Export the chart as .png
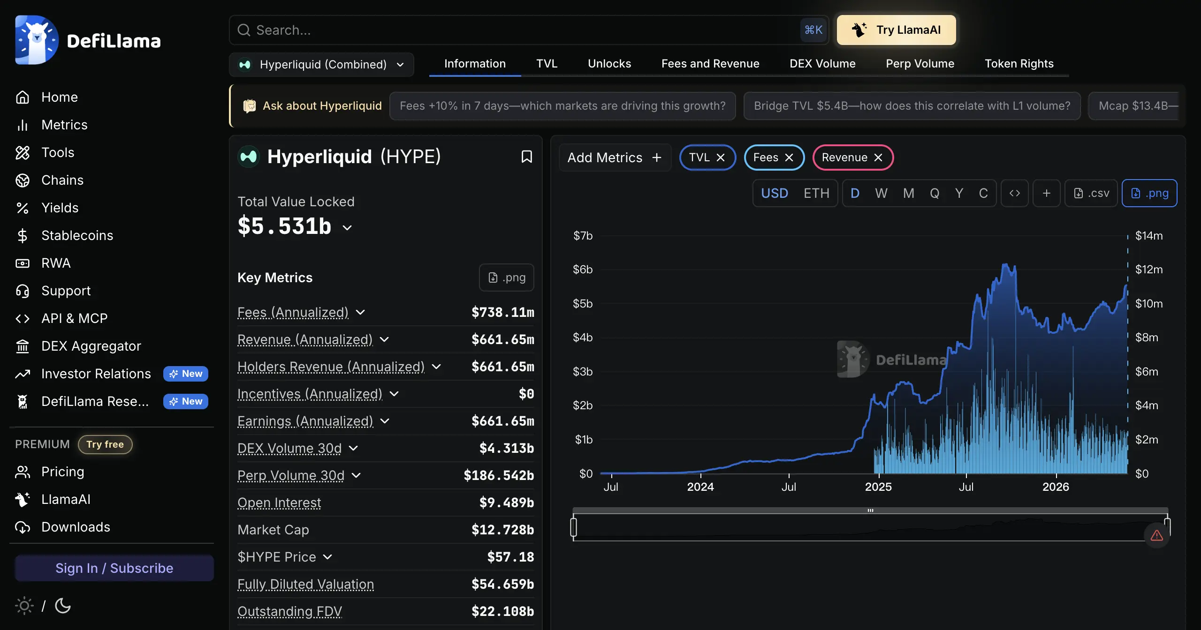Image resolution: width=1201 pixels, height=630 pixels. [x=1149, y=193]
